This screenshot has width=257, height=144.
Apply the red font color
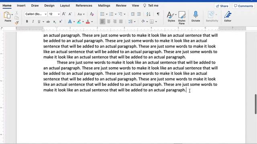pyautogui.click(x=88, y=21)
